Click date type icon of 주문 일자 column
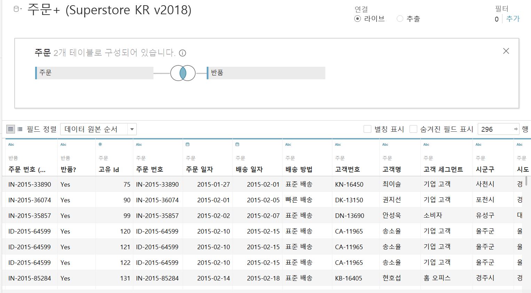Image resolution: width=531 pixels, height=293 pixels. click(188, 144)
